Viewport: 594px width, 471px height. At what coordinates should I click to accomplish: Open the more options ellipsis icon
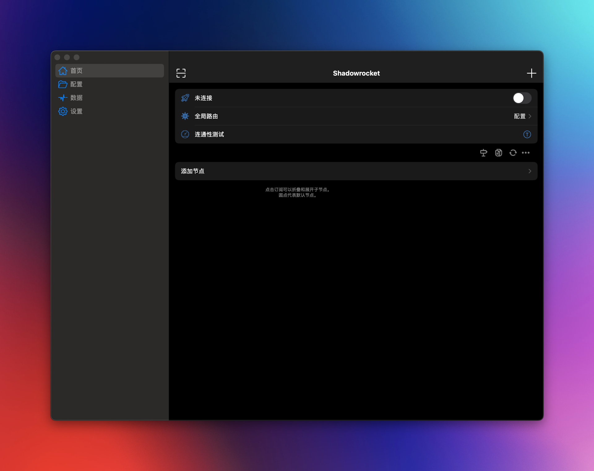[526, 153]
